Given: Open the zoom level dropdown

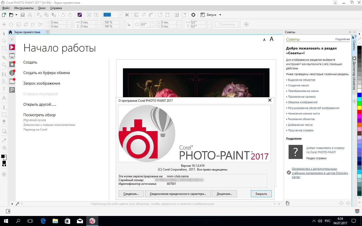Looking at the screenshot, I should click(120, 15).
